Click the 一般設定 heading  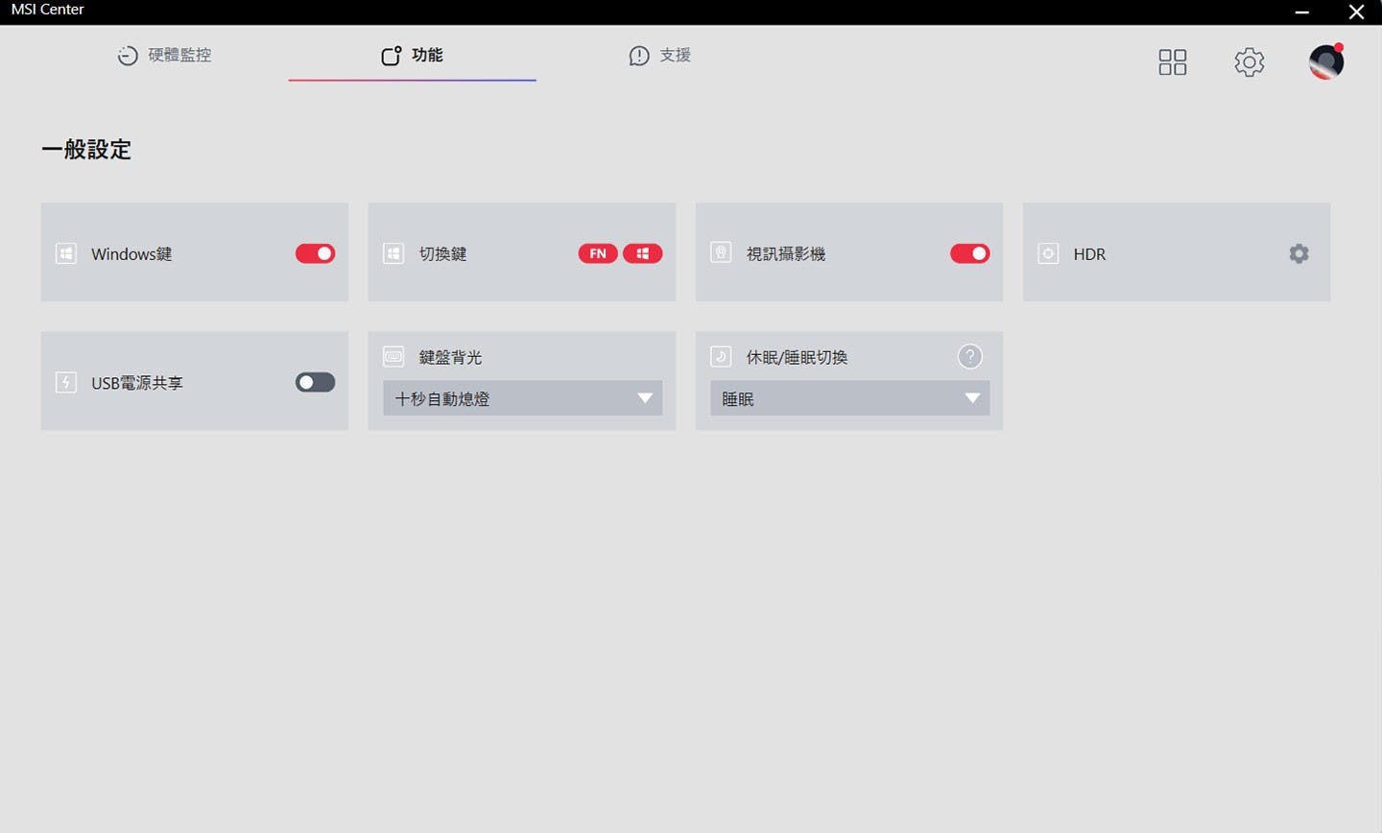coord(86,150)
